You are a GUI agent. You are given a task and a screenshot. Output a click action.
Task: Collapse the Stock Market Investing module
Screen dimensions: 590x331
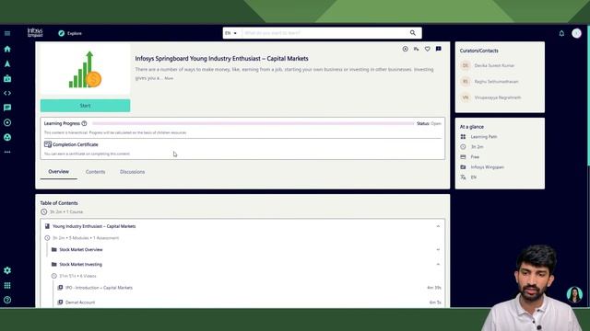[438, 264]
